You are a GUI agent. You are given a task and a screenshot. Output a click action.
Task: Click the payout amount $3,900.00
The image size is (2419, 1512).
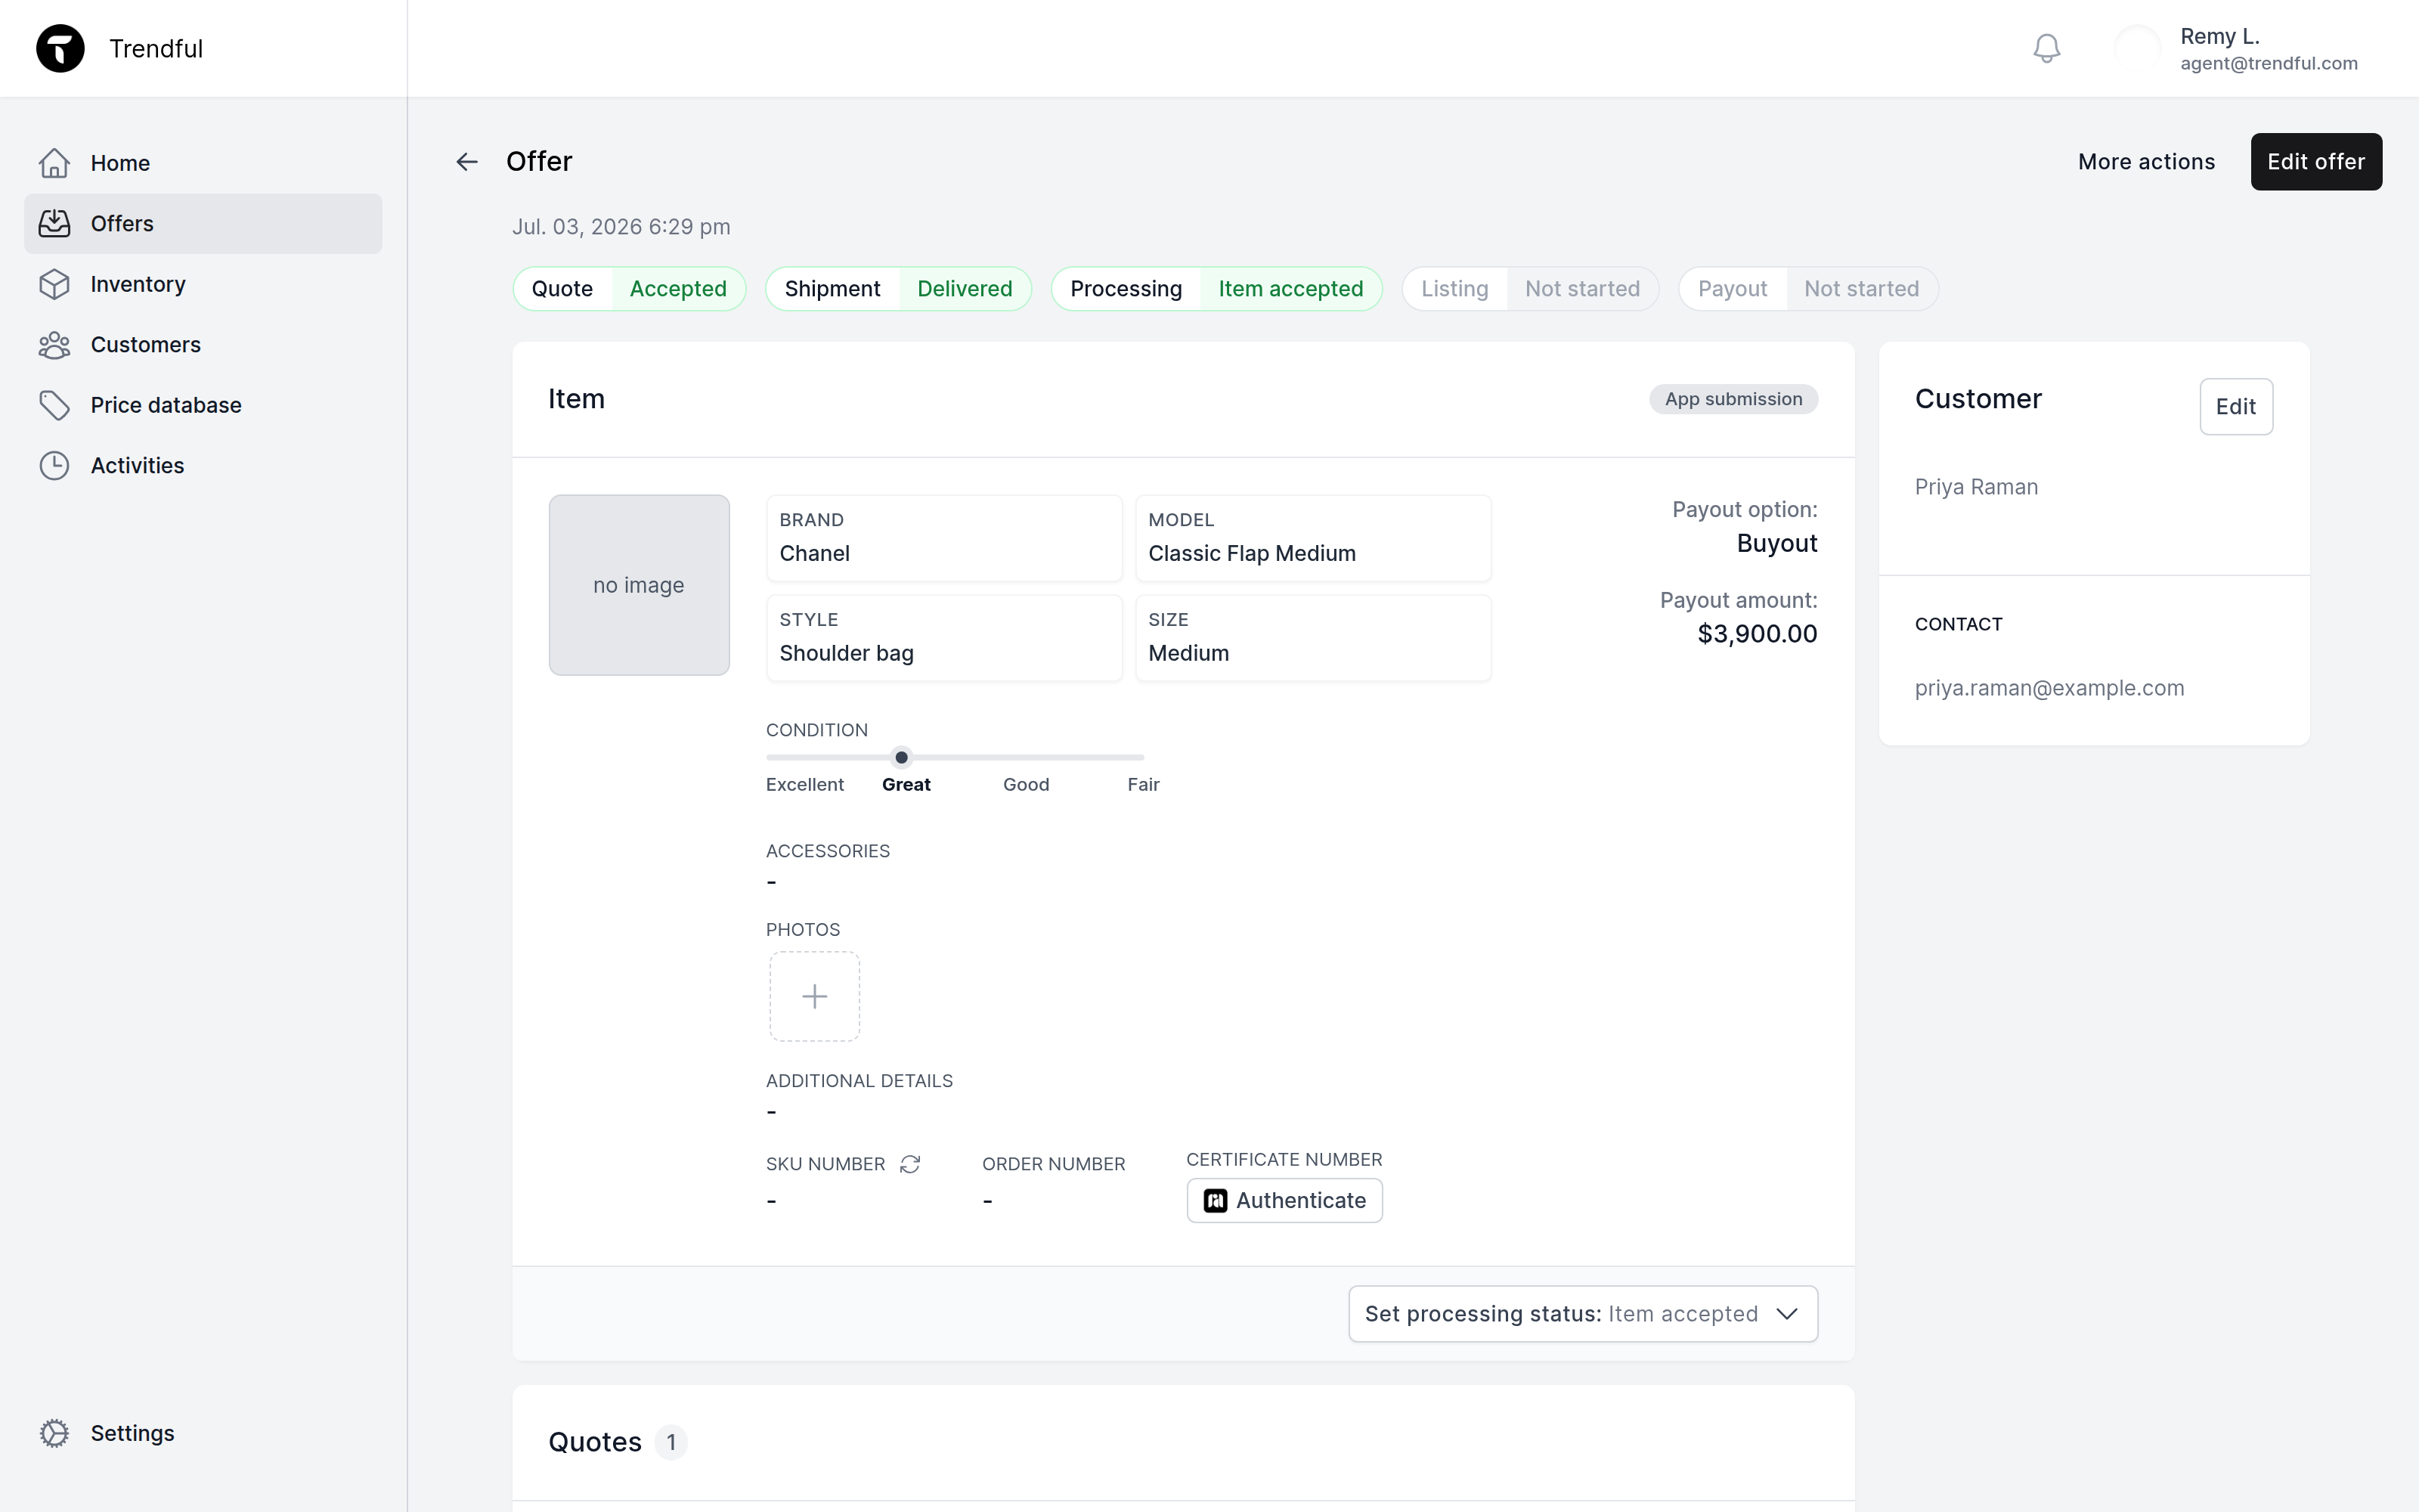click(x=1758, y=634)
